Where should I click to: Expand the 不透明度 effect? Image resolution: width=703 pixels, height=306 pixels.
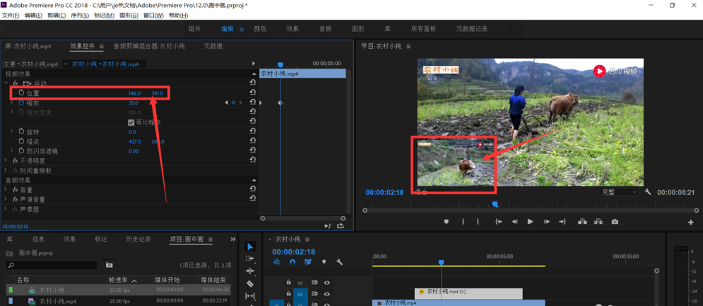(7, 160)
